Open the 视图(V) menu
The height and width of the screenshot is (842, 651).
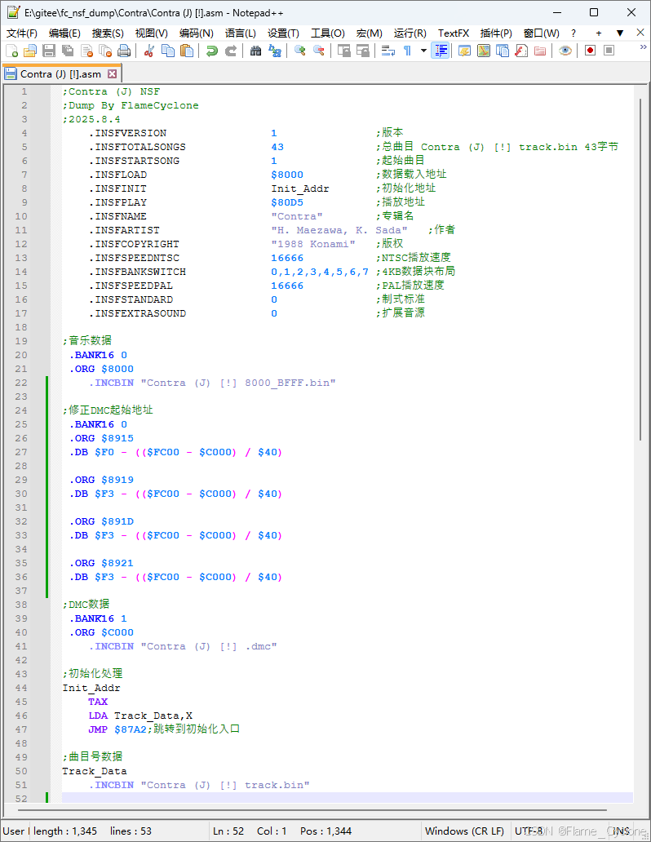[x=152, y=33]
